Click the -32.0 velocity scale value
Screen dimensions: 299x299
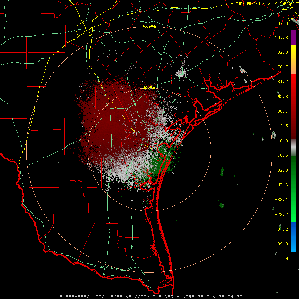(x=281, y=170)
